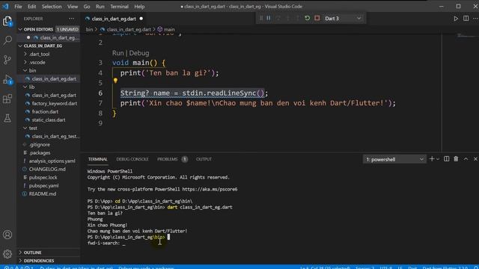Stop the debug session
Image resolution: width=479 pixels, height=269 pixels.
tap(317, 18)
